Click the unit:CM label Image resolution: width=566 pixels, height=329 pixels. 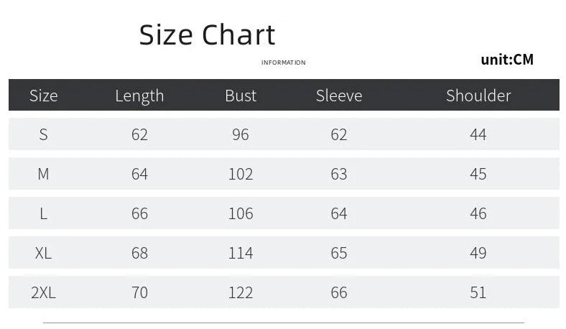coord(507,60)
